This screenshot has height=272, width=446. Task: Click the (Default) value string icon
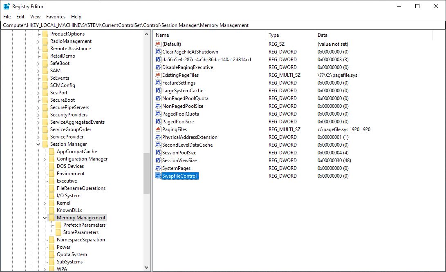[x=158, y=44]
